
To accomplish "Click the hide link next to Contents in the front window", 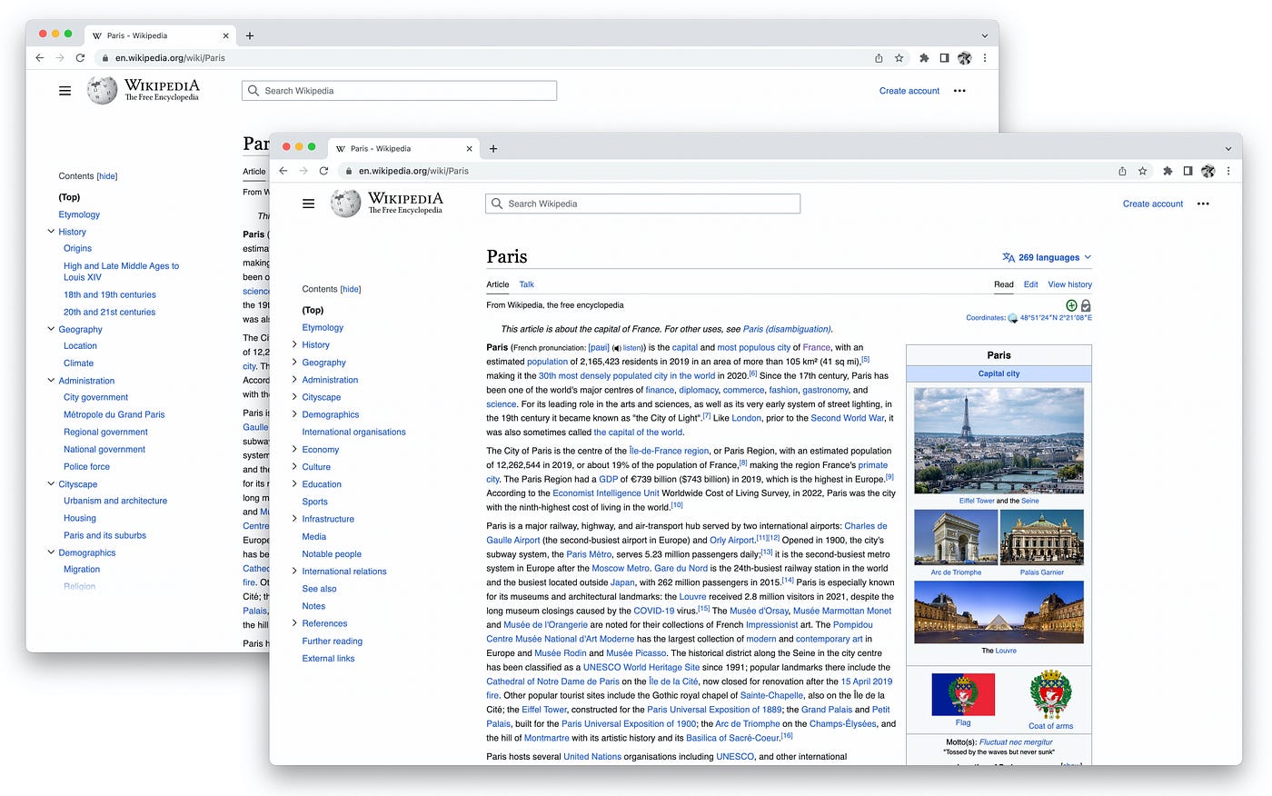I will [351, 289].
